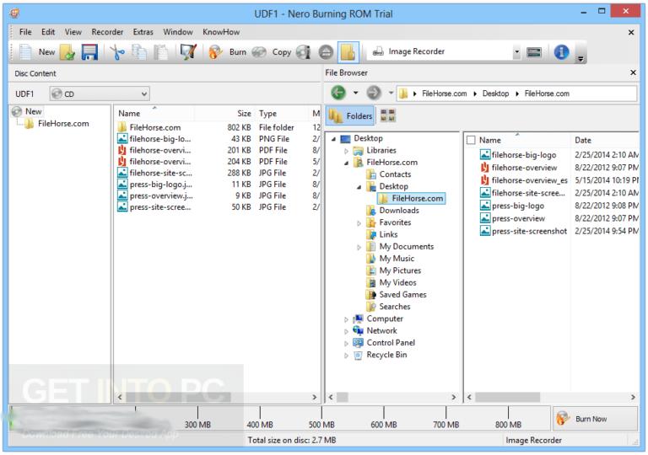The height and width of the screenshot is (455, 648).
Task: Open the blue information icon
Action: [561, 52]
